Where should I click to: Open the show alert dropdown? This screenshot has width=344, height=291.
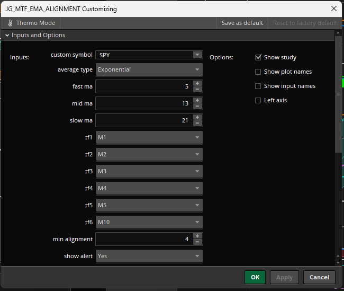[149, 256]
